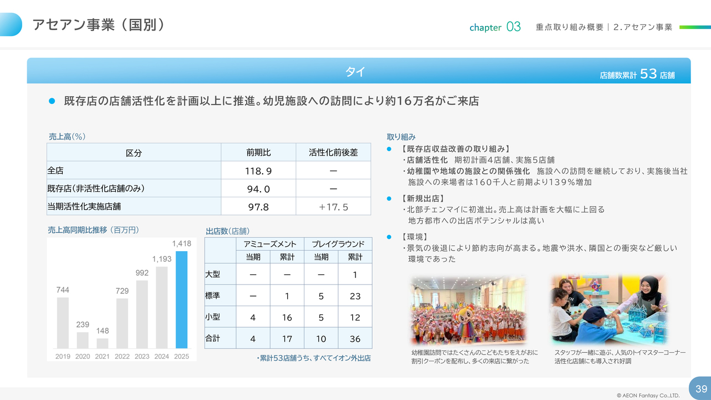This screenshot has height=400, width=711.
Task: Click the 全店 value 118.9 cell
Action: 258,171
